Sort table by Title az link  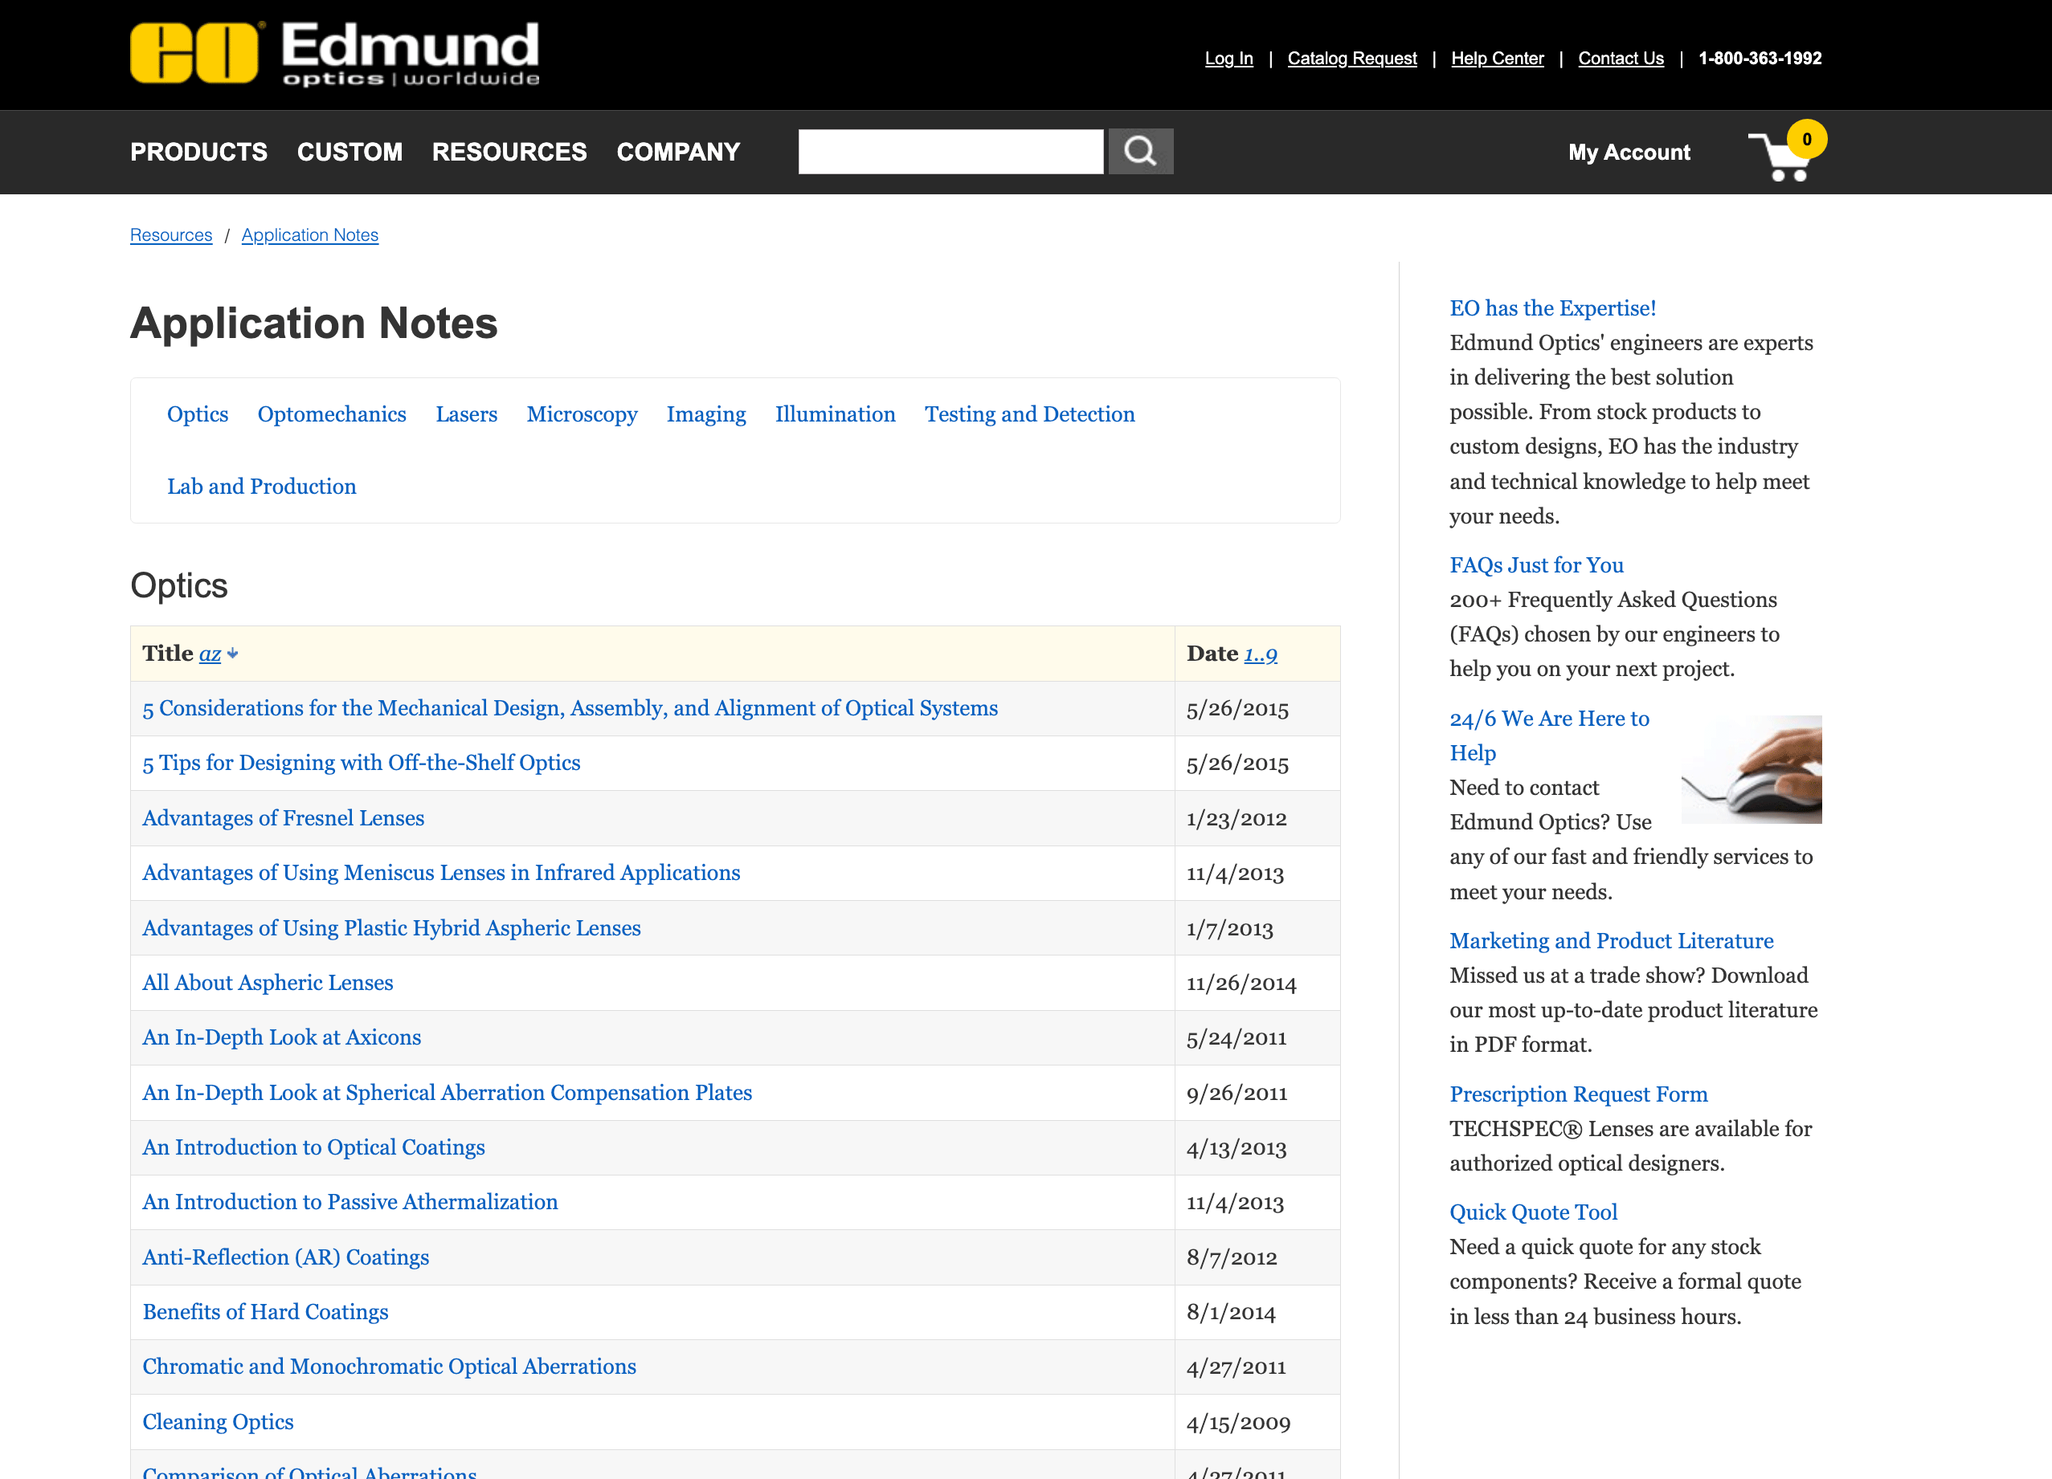210,654
